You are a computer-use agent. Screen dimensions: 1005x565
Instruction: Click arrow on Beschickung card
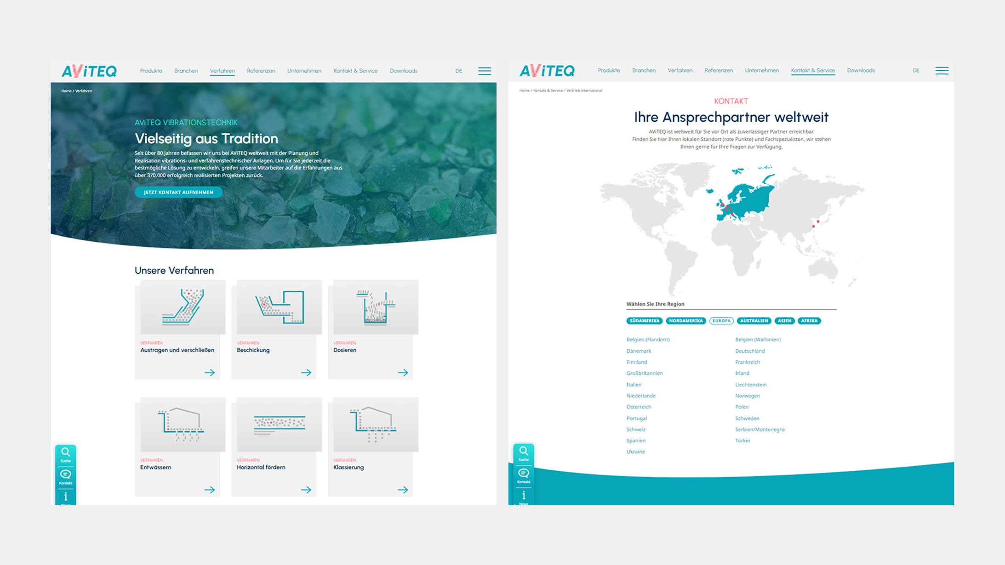point(306,373)
